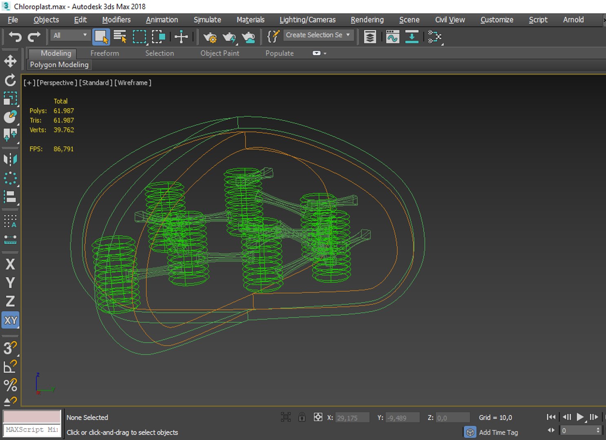Open the Curve Editor icon
The height and width of the screenshot is (440, 606).
click(392, 37)
